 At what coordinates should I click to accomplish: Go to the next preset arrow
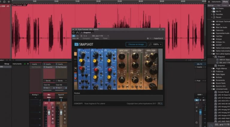pyautogui.click(x=86, y=36)
